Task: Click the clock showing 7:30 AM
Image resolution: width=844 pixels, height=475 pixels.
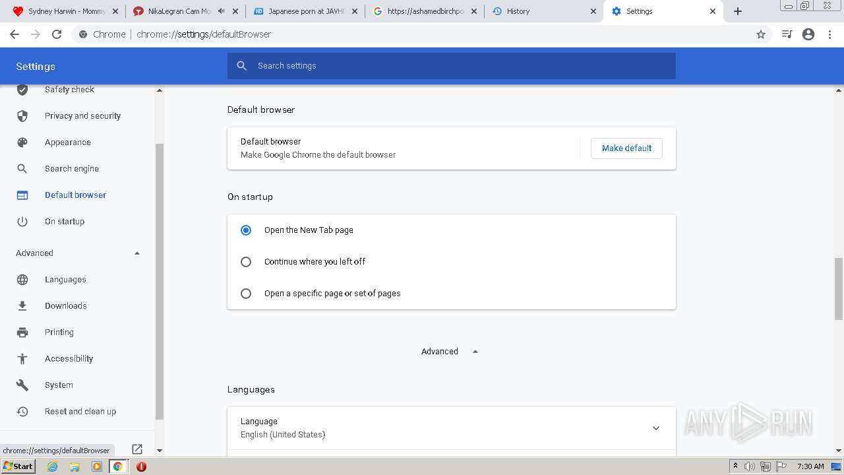Action: [810, 466]
